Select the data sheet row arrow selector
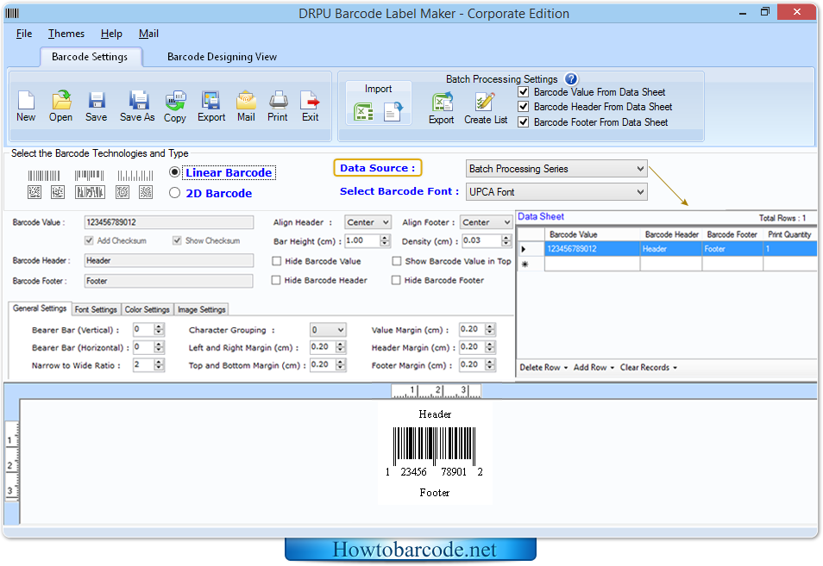 531,249
